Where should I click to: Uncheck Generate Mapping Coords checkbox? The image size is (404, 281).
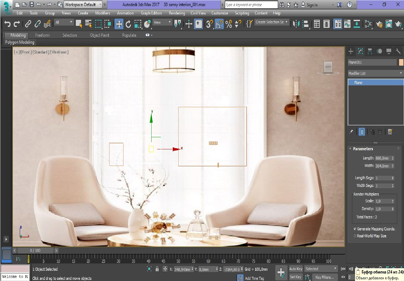tap(355, 229)
